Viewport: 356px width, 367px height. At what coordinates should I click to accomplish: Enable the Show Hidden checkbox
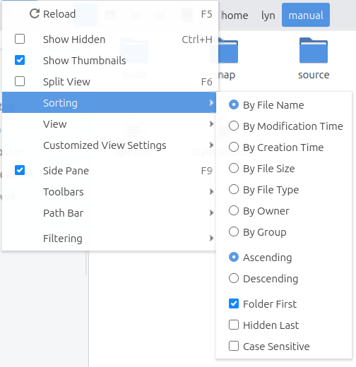pyautogui.click(x=20, y=39)
